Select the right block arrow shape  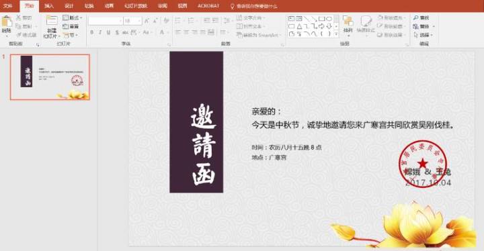[321, 26]
